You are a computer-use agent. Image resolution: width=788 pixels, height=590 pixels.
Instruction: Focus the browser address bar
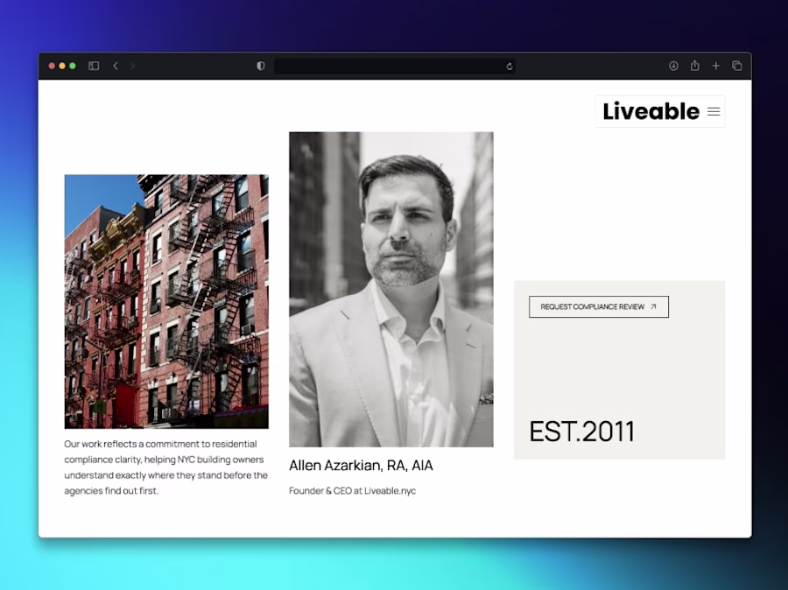pos(395,67)
